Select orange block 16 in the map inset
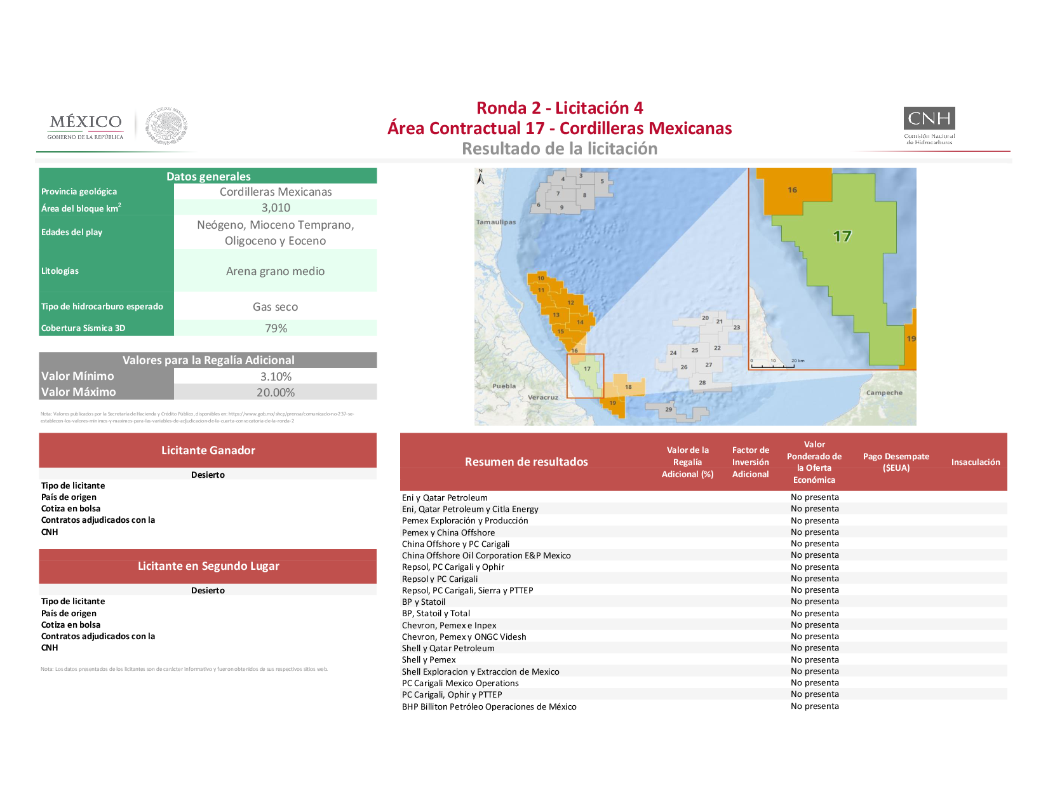 [793, 191]
